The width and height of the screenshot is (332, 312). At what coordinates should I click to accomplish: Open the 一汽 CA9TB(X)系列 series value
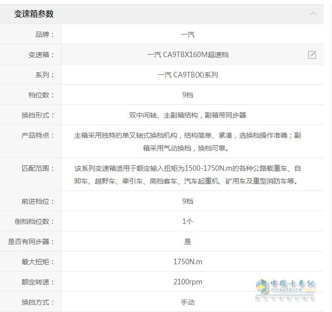click(x=188, y=75)
